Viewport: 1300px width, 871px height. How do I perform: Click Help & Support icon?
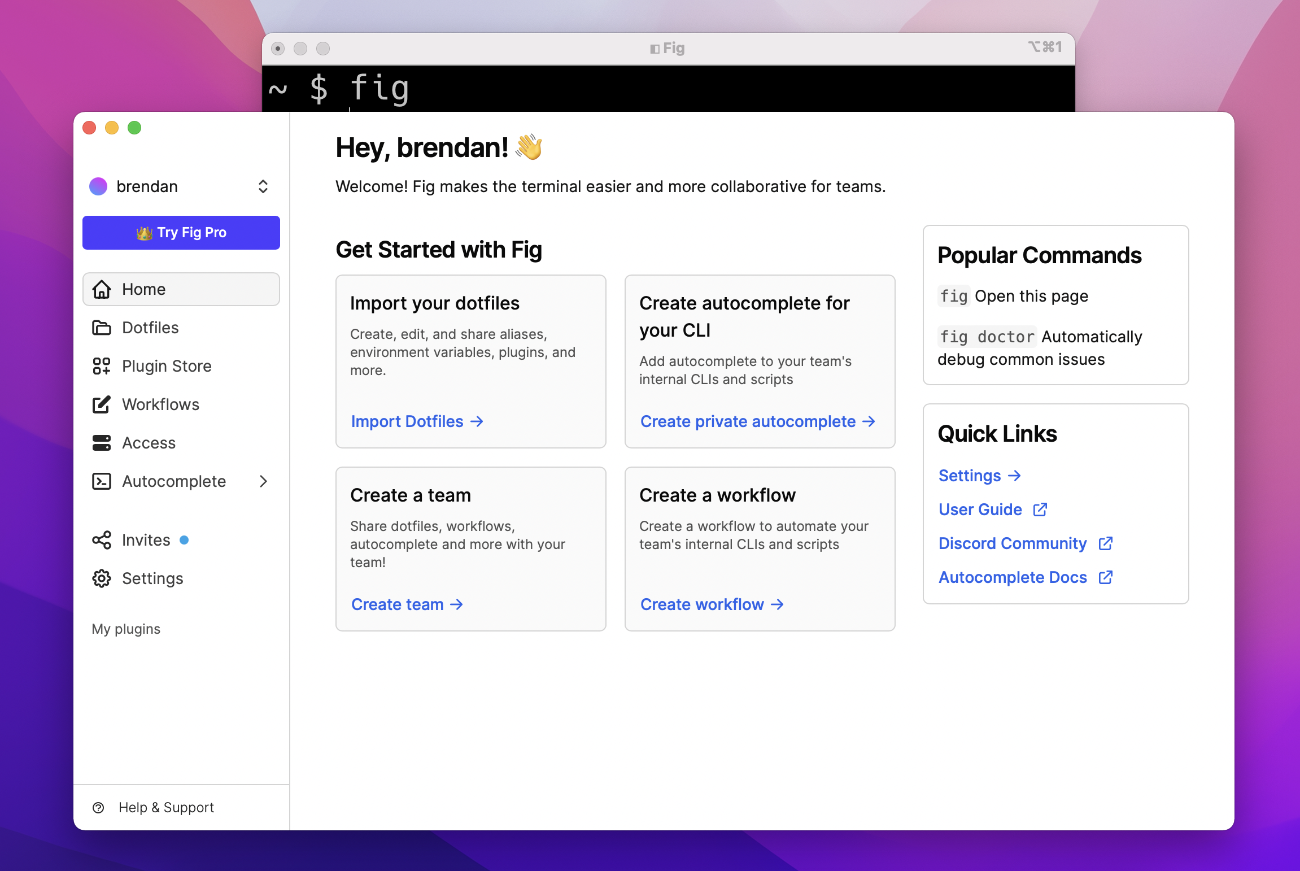click(100, 808)
